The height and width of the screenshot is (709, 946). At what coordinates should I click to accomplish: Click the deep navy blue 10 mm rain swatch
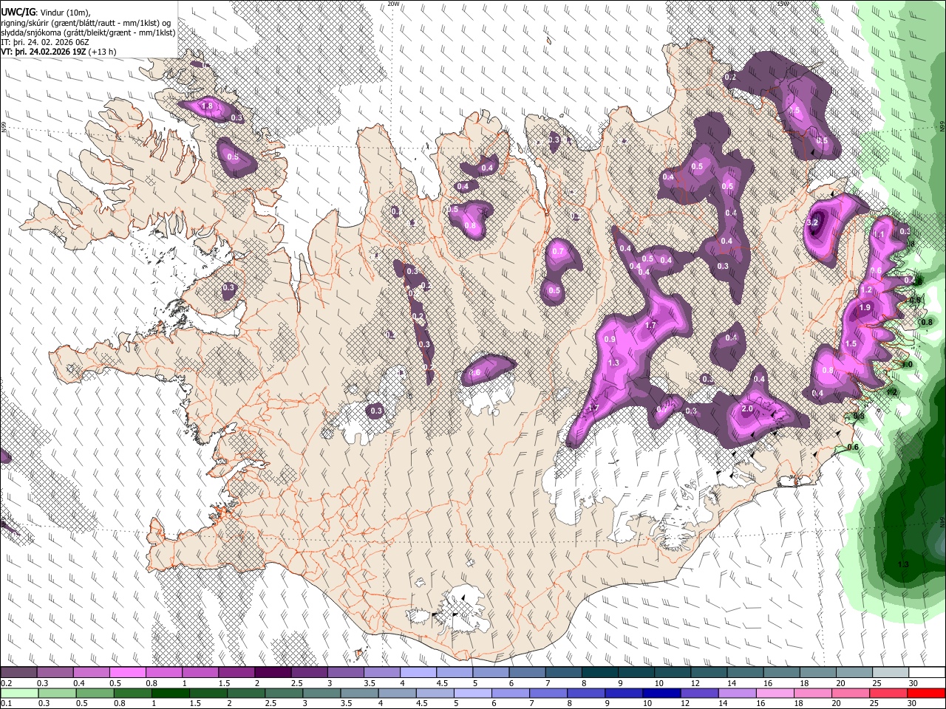pyautogui.click(x=661, y=693)
